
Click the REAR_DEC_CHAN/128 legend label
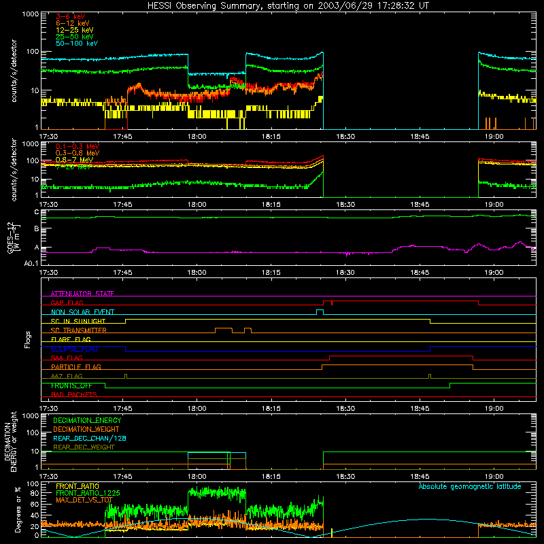(x=90, y=439)
